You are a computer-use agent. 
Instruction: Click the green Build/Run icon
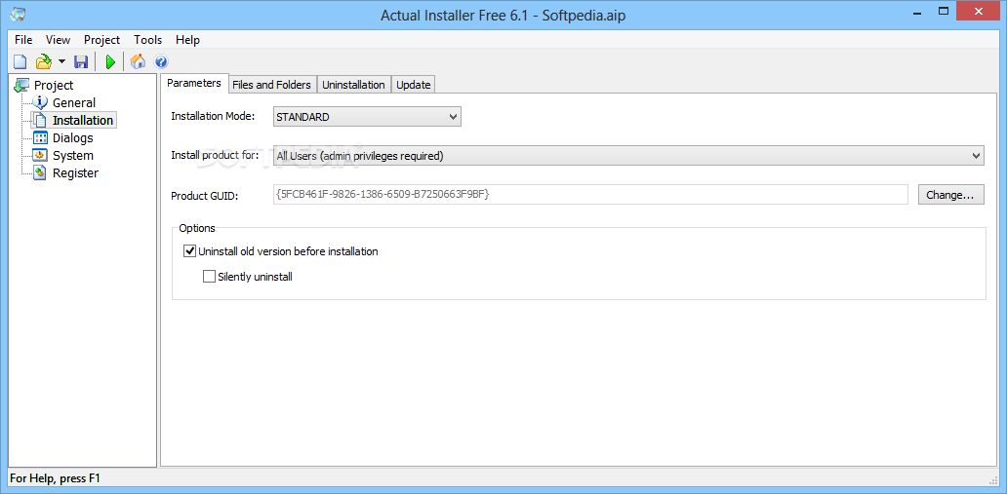[110, 61]
